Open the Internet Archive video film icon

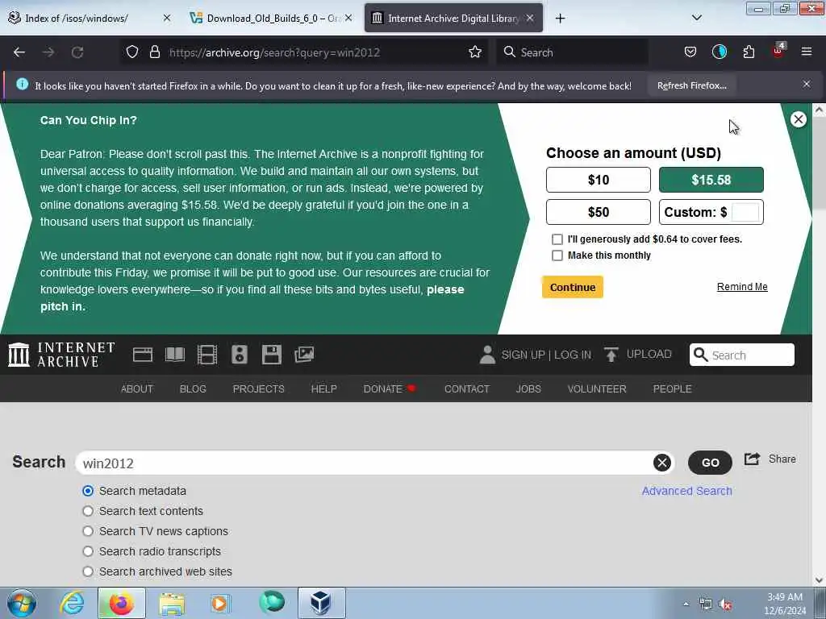pos(207,355)
